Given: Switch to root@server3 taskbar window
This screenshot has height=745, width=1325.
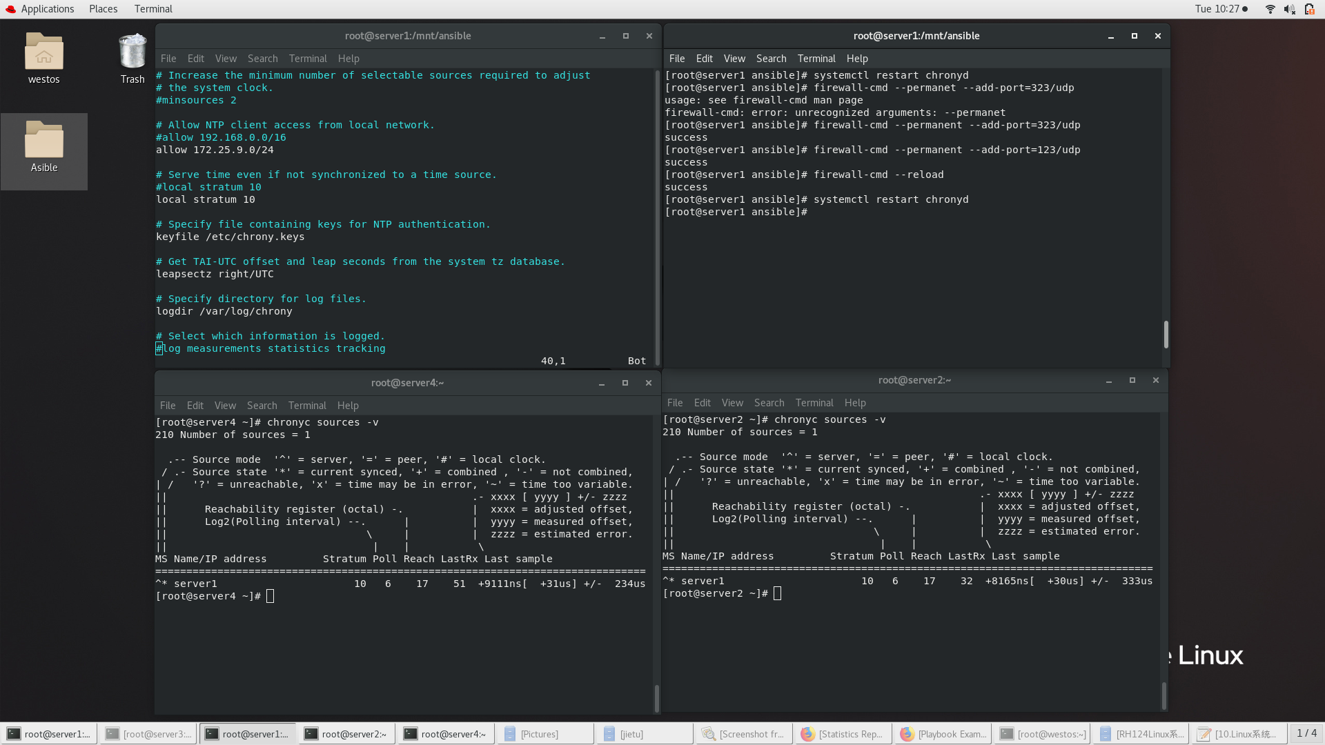Looking at the screenshot, I should click(x=147, y=734).
